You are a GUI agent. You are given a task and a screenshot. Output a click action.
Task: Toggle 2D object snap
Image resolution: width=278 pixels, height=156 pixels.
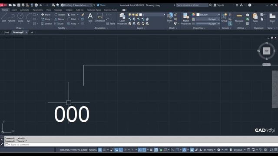pos(144,150)
